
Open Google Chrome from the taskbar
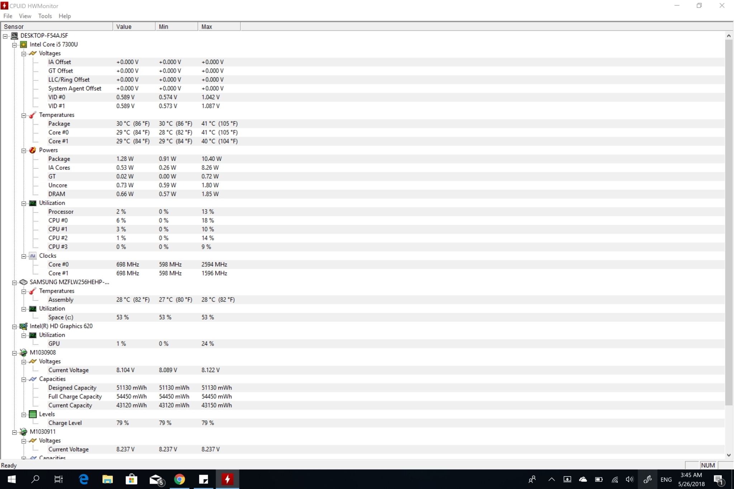[179, 479]
